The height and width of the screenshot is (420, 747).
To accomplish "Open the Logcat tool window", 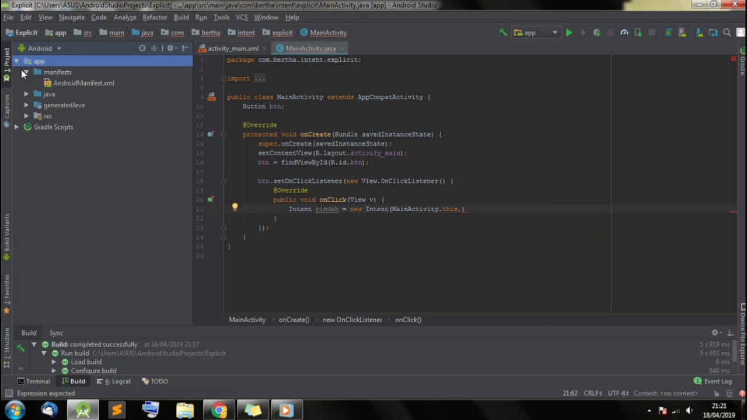I will (x=113, y=381).
